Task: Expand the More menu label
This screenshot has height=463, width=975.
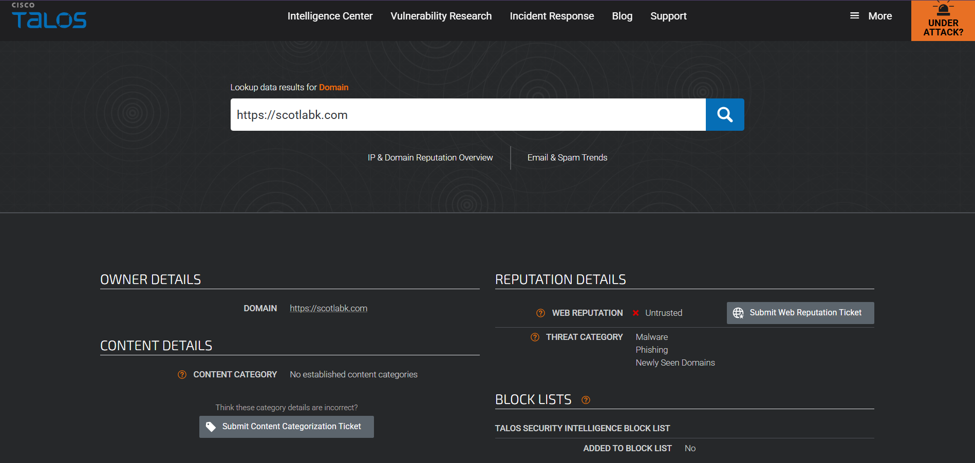Action: pyautogui.click(x=880, y=16)
